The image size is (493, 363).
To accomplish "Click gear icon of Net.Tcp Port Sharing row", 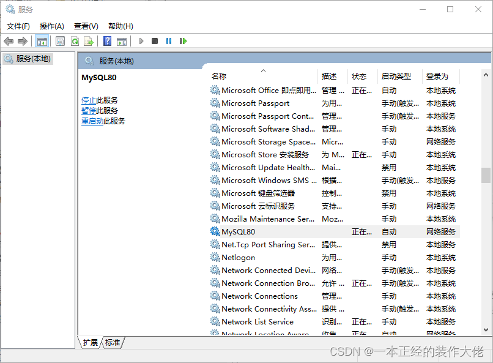I will [215, 244].
